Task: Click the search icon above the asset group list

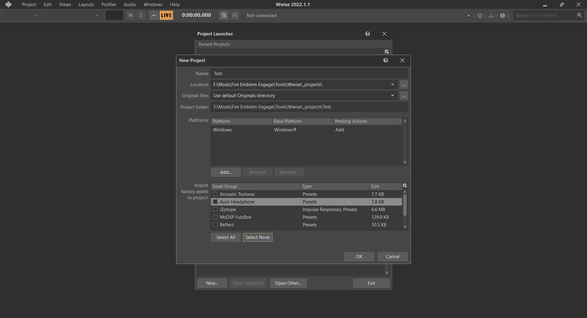Action: pyautogui.click(x=405, y=186)
